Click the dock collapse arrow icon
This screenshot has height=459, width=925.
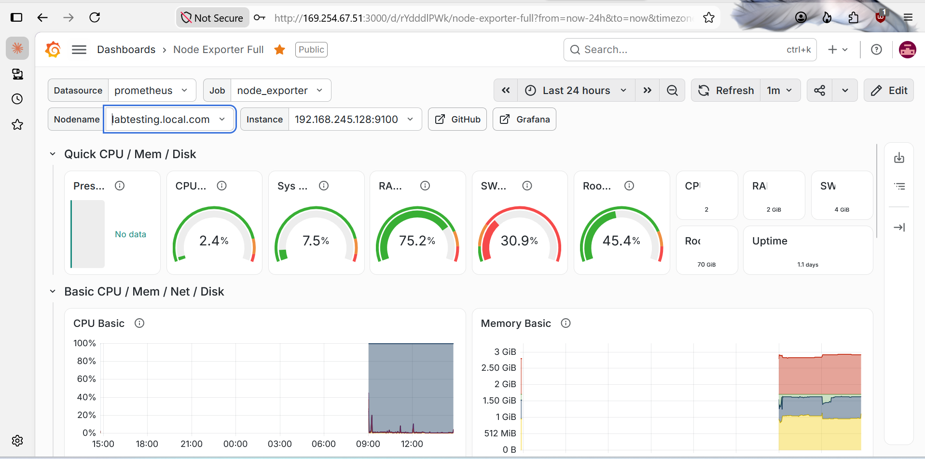pyautogui.click(x=899, y=227)
